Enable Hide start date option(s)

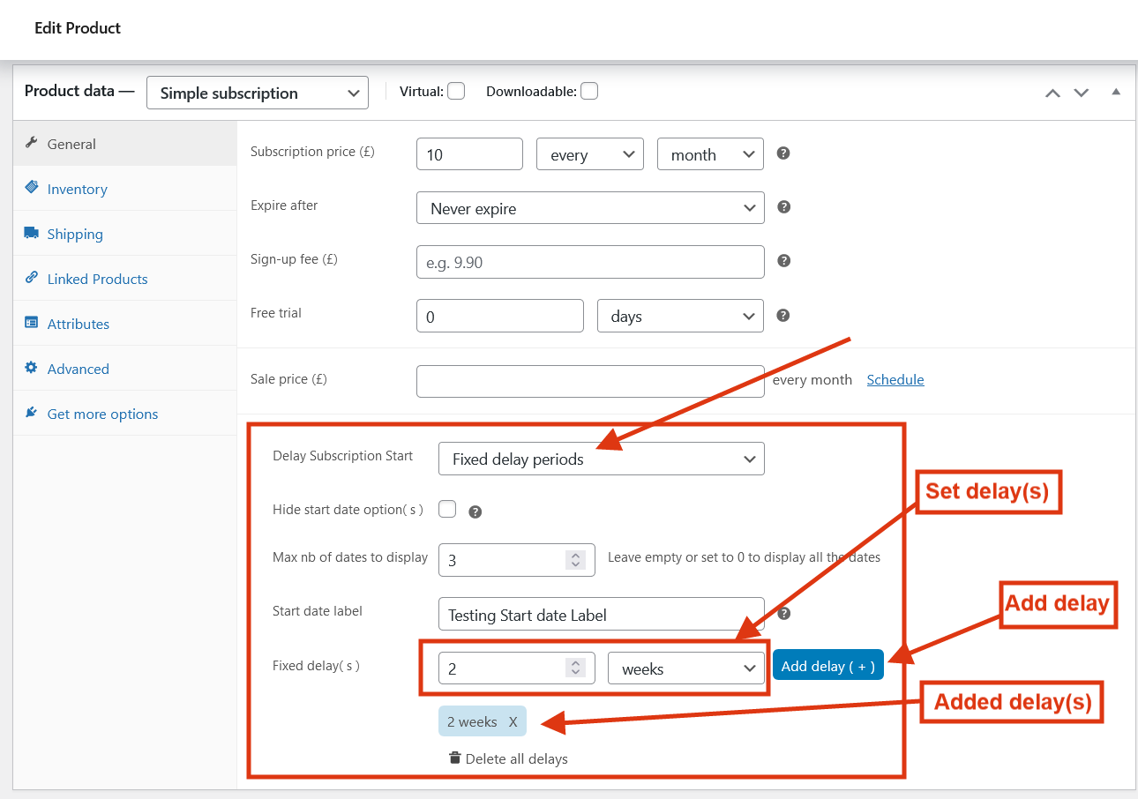tap(447, 509)
